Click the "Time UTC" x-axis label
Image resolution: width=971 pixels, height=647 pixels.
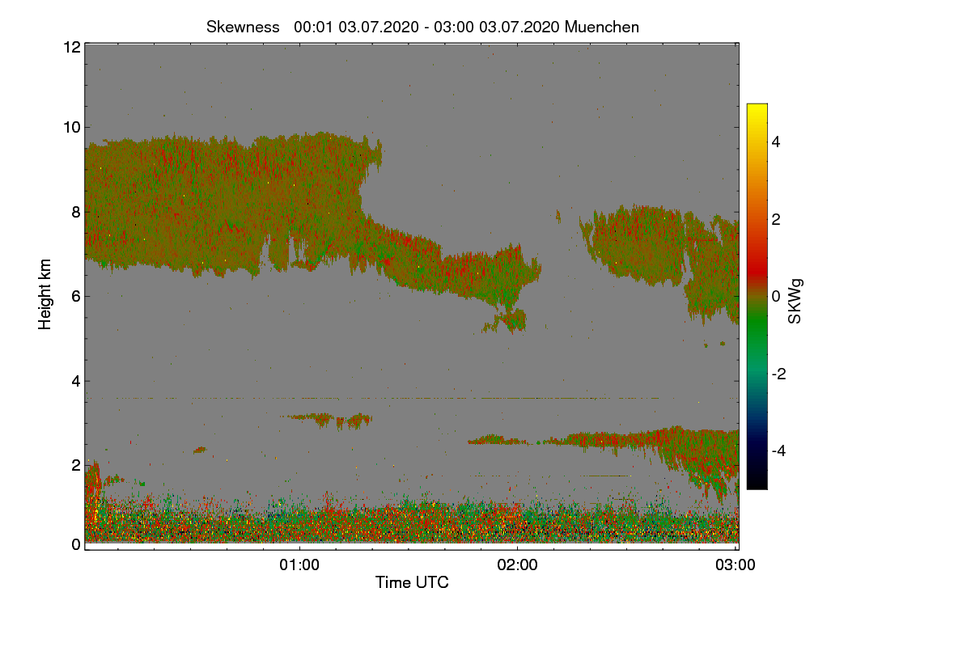[x=412, y=582]
